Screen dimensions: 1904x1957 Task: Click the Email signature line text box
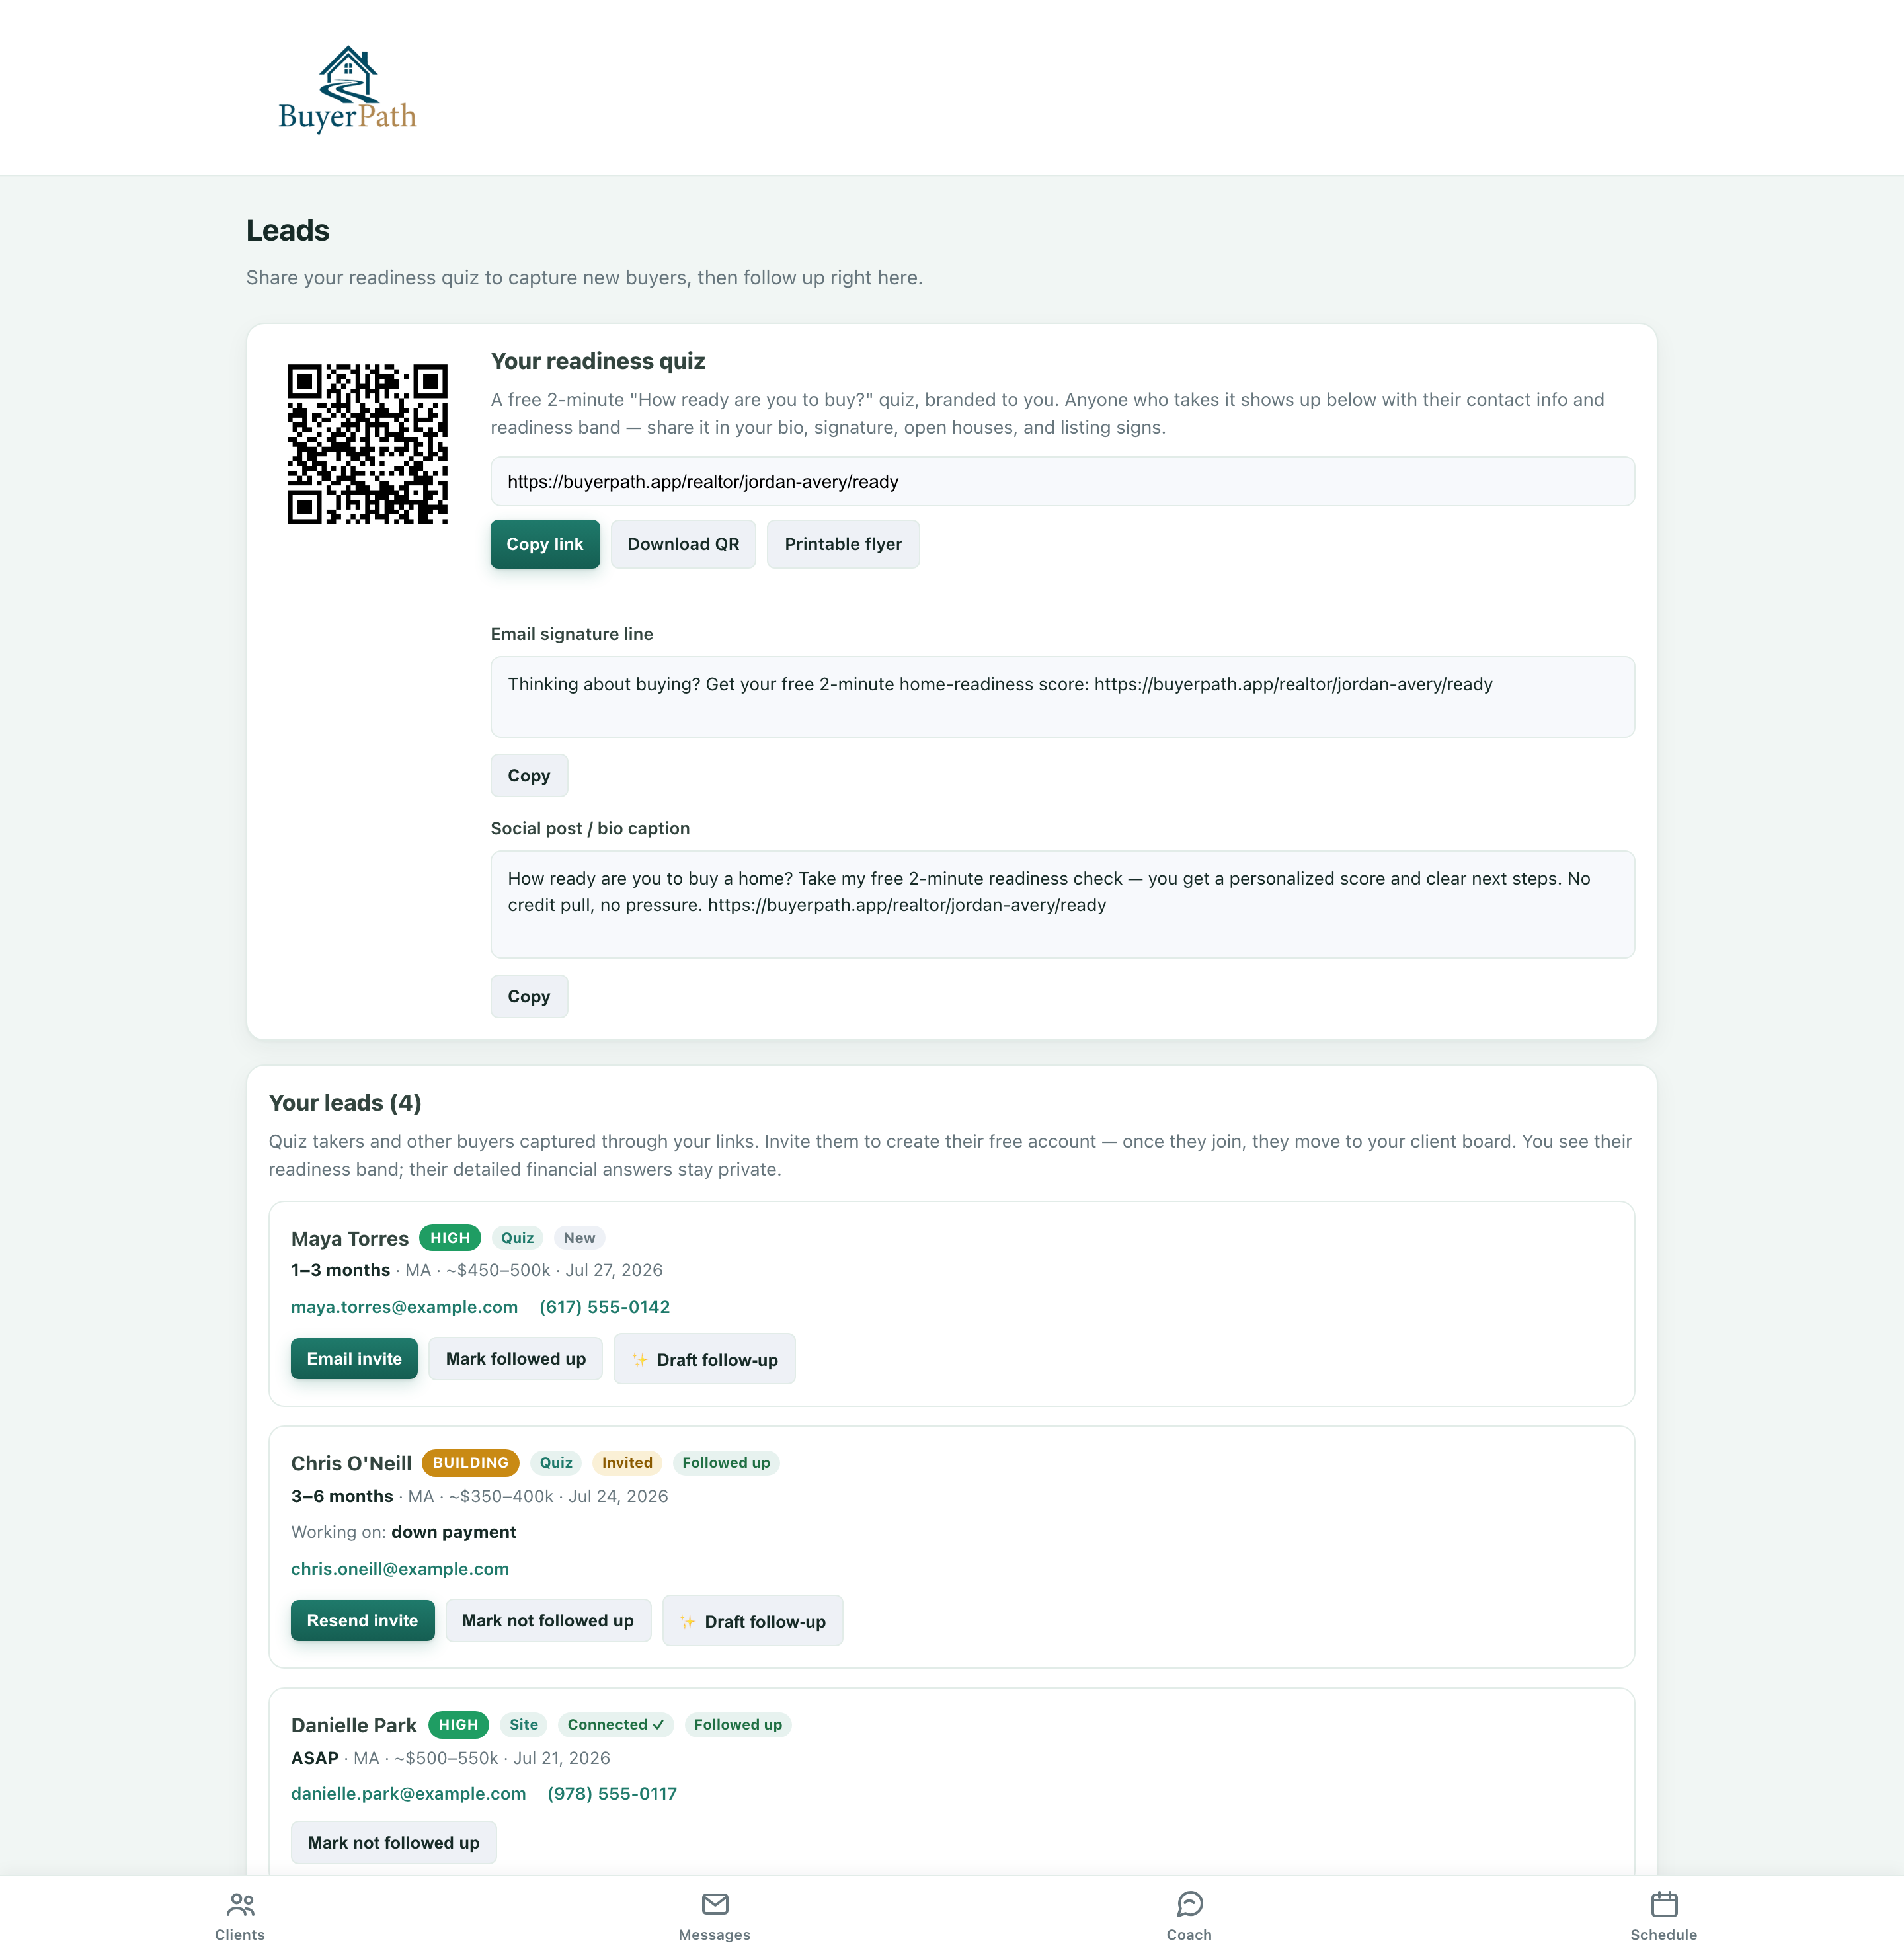(1062, 697)
